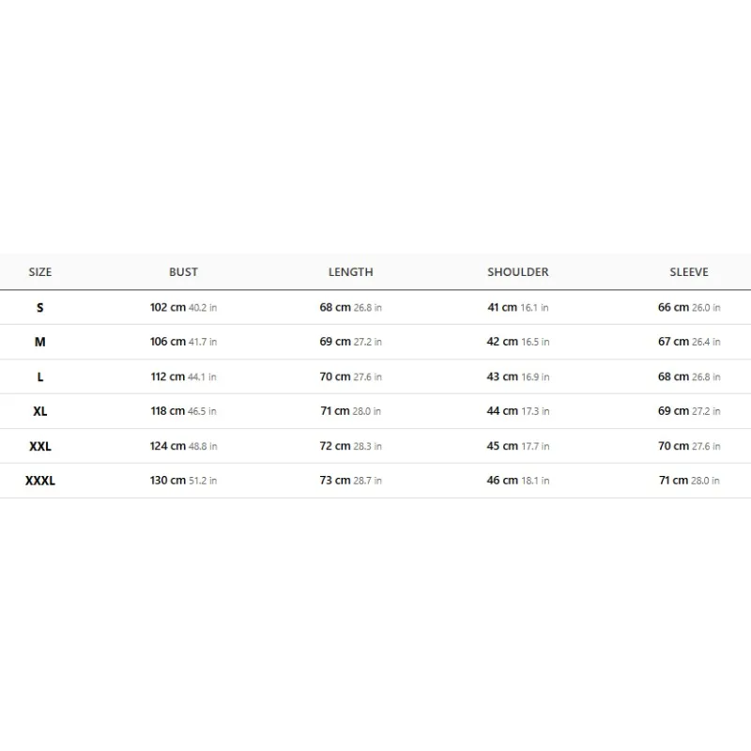Select the M size row label
The image size is (751, 751).
(39, 342)
